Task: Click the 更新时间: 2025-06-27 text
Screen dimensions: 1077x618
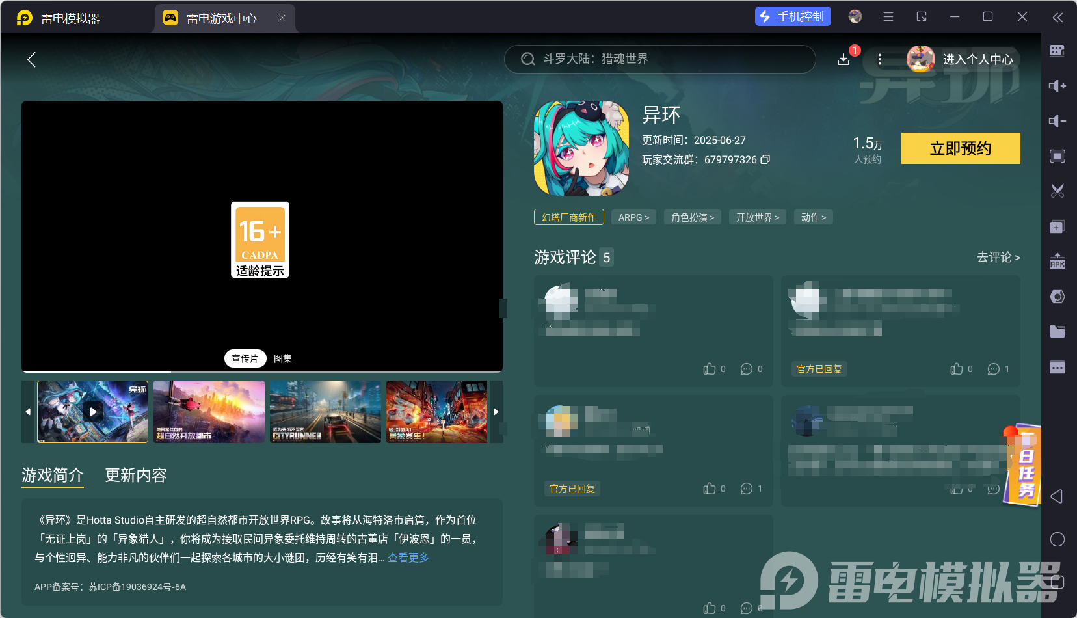Action: click(694, 140)
